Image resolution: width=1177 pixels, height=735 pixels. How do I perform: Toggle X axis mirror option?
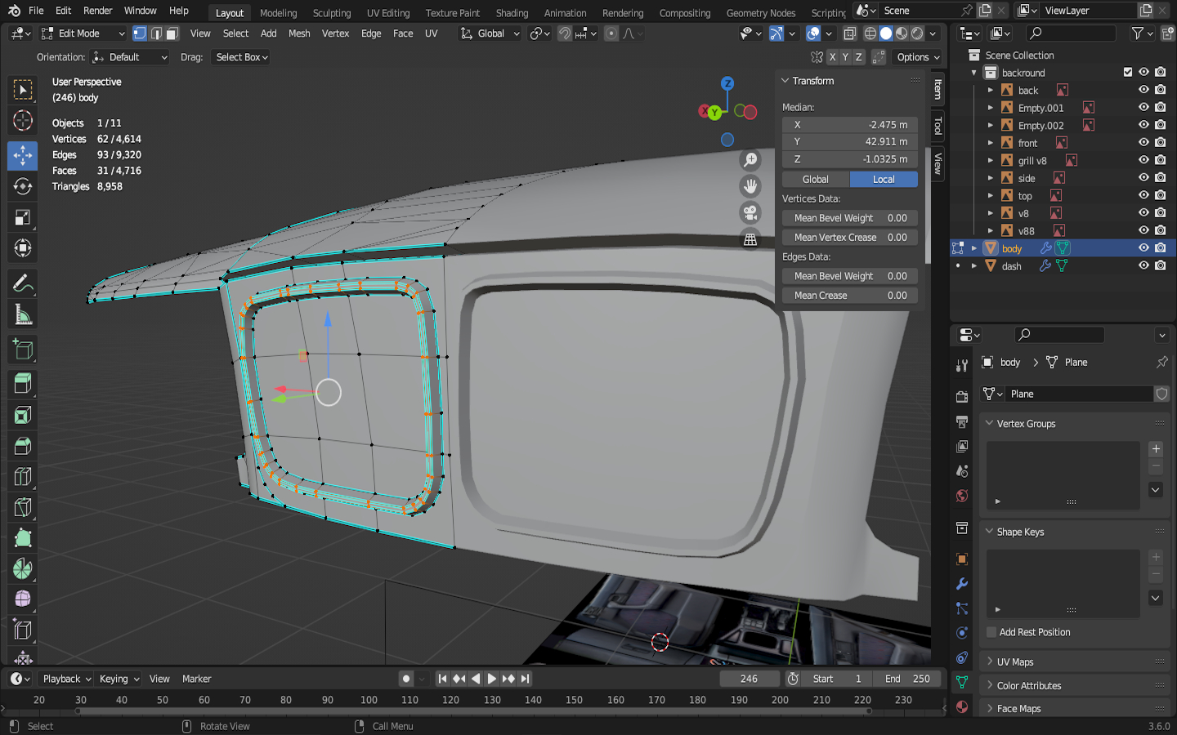coord(832,57)
